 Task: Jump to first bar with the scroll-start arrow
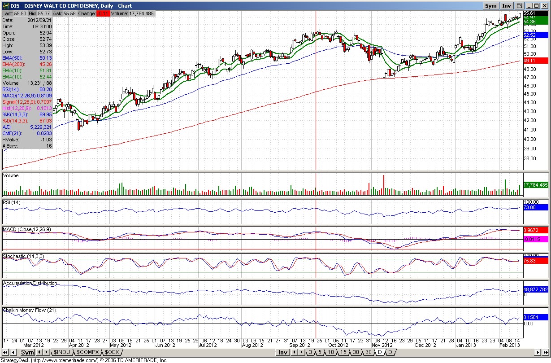coord(5,352)
